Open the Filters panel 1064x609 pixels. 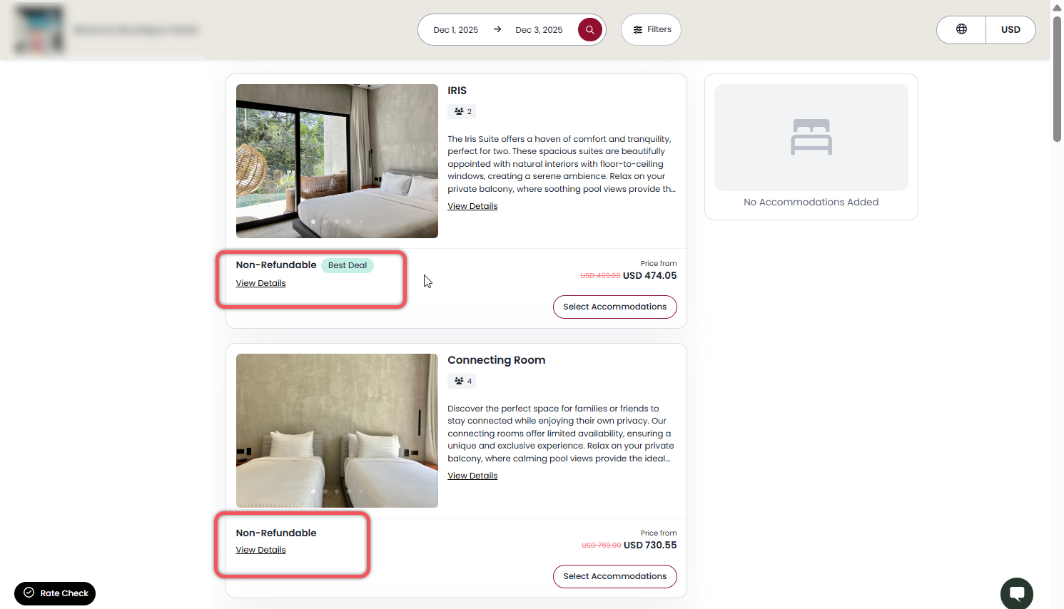tap(651, 30)
